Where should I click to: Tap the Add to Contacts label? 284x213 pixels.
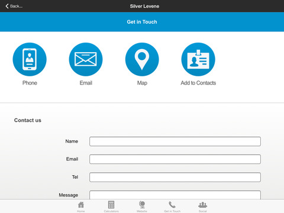click(x=198, y=83)
